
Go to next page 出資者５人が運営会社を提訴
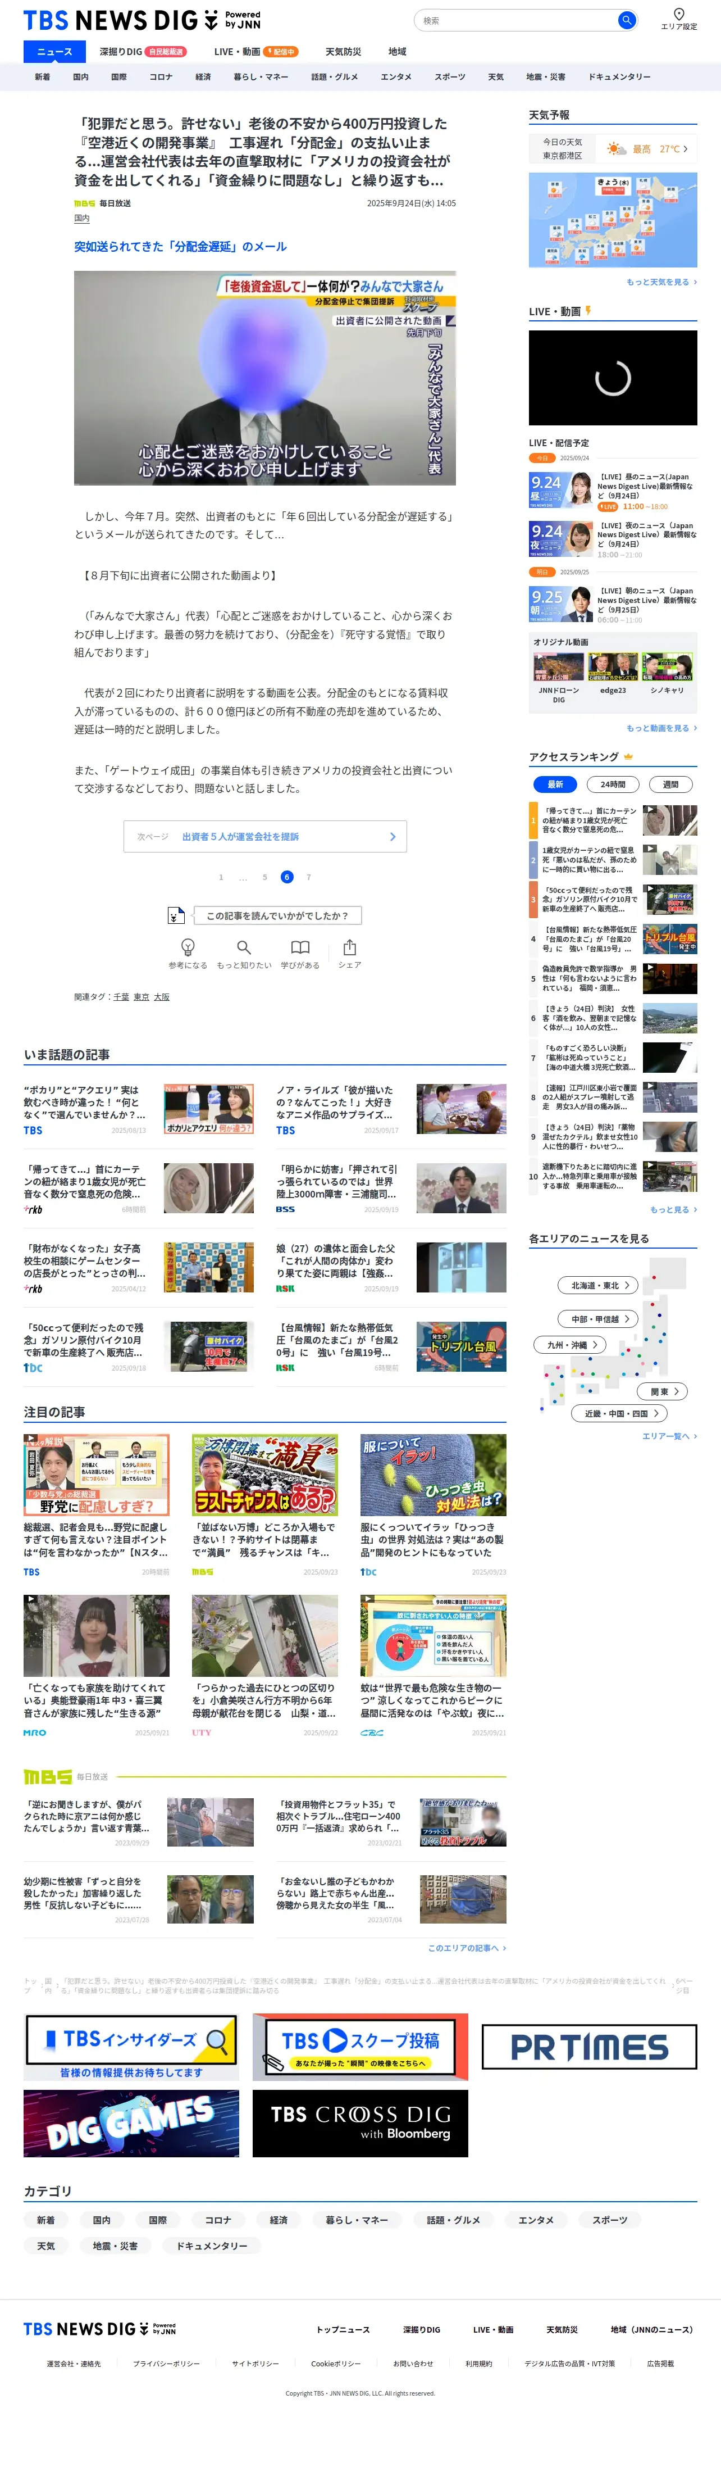(264, 836)
